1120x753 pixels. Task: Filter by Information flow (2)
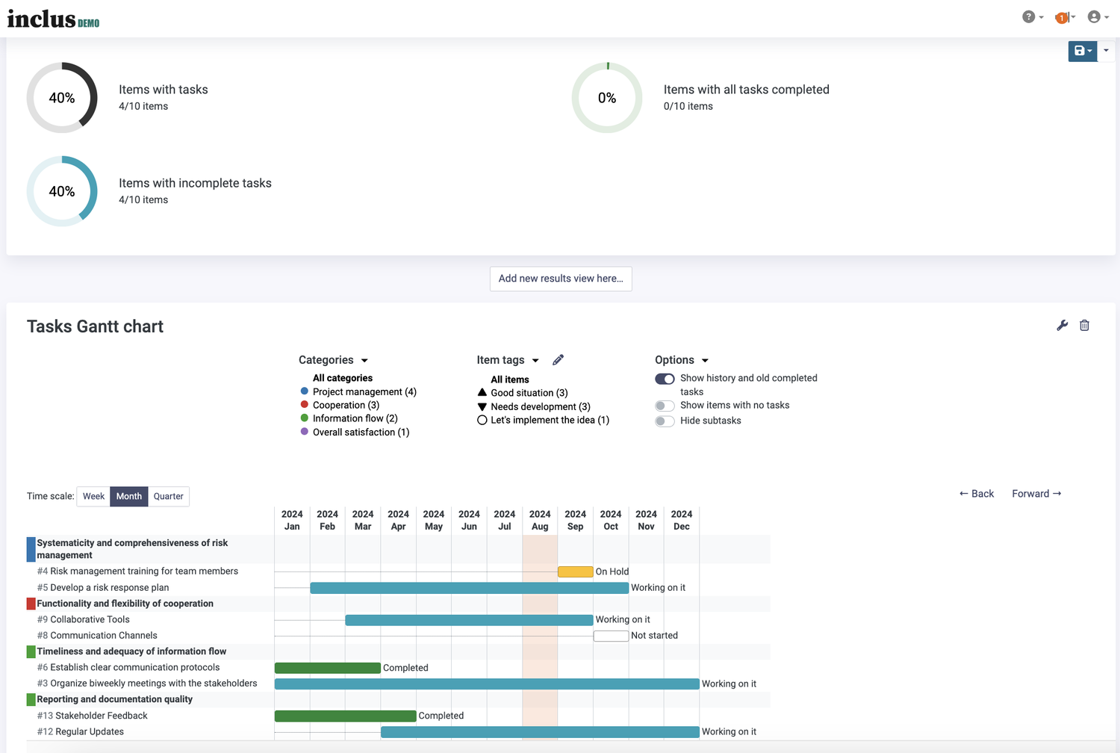point(355,418)
